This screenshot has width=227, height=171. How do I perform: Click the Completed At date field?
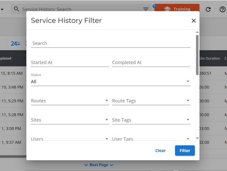point(151,63)
